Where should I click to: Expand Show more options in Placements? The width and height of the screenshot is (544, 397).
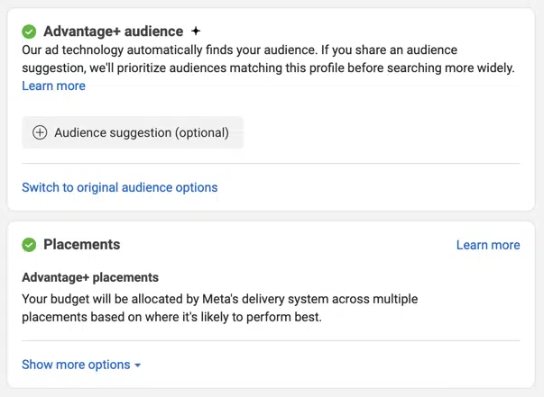click(76, 365)
